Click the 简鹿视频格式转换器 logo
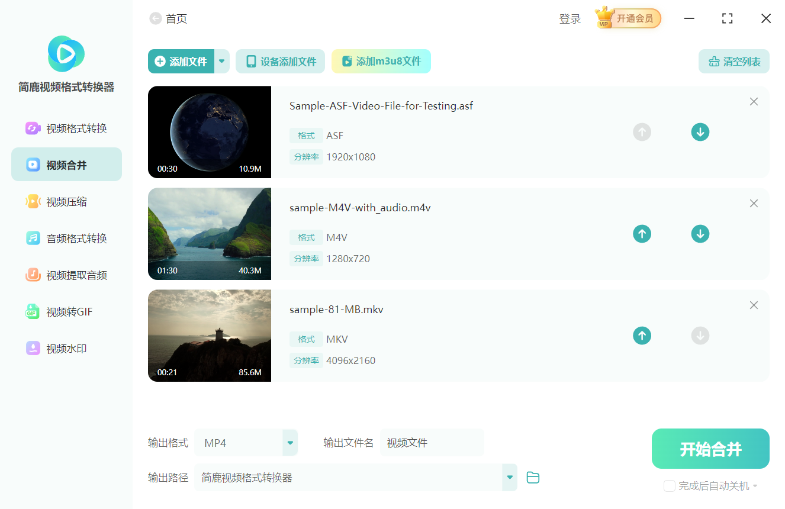 pos(66,53)
